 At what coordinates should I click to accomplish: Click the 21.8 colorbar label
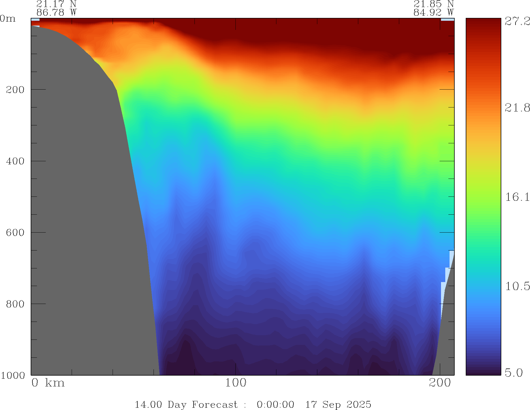(x=517, y=108)
